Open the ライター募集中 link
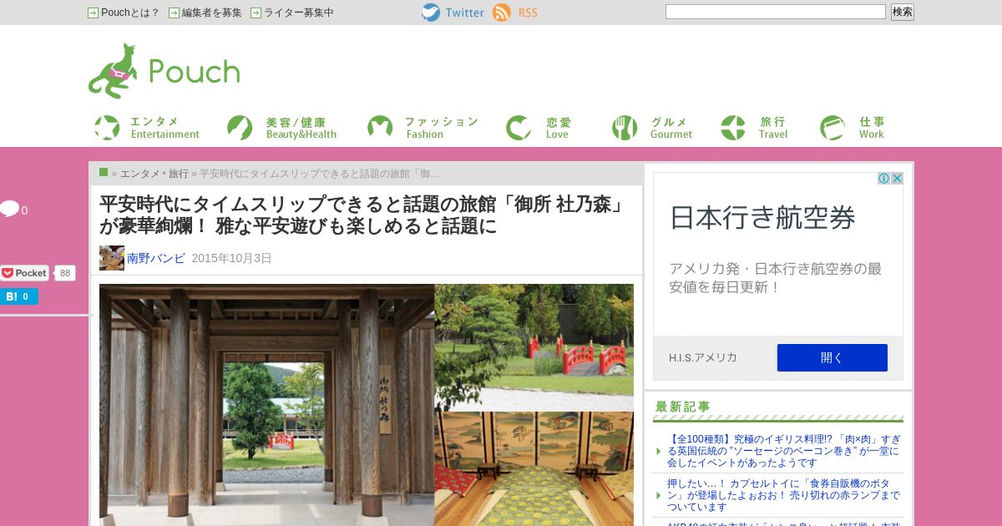The height and width of the screenshot is (526, 1002). 299,13
